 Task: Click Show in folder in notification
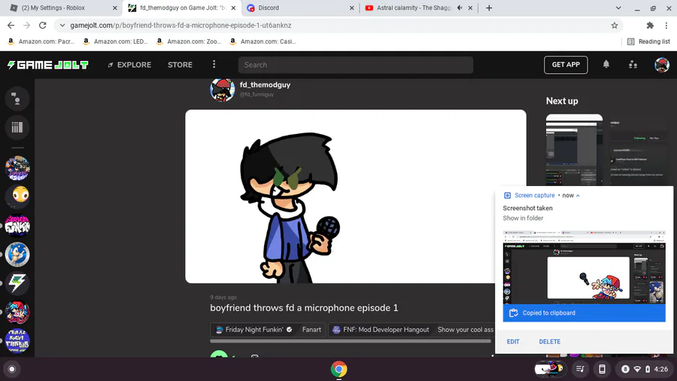pyautogui.click(x=523, y=218)
